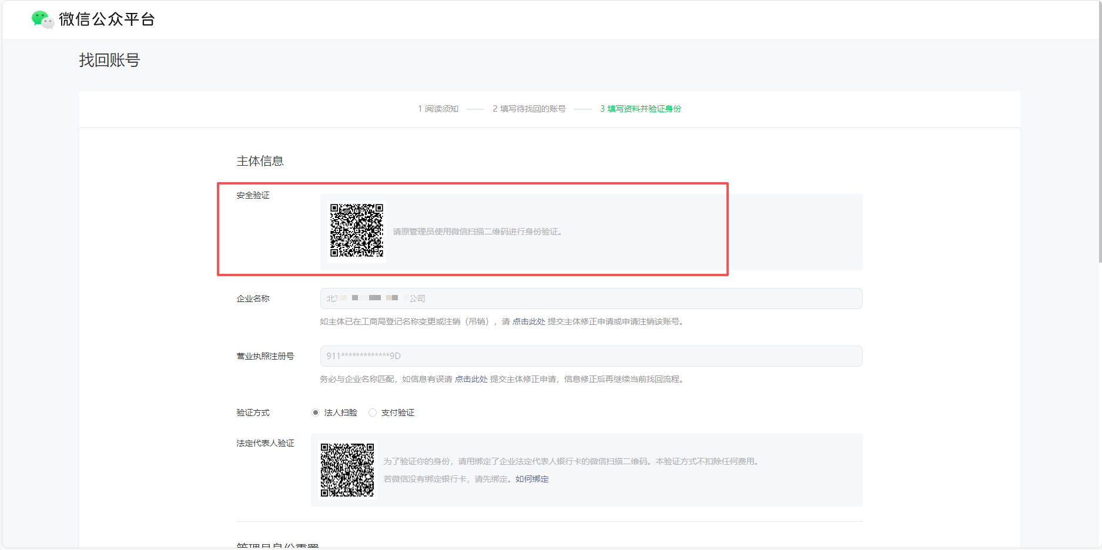The height and width of the screenshot is (550, 1102).
Task: Click the 安全验证 label
Action: tap(253, 195)
